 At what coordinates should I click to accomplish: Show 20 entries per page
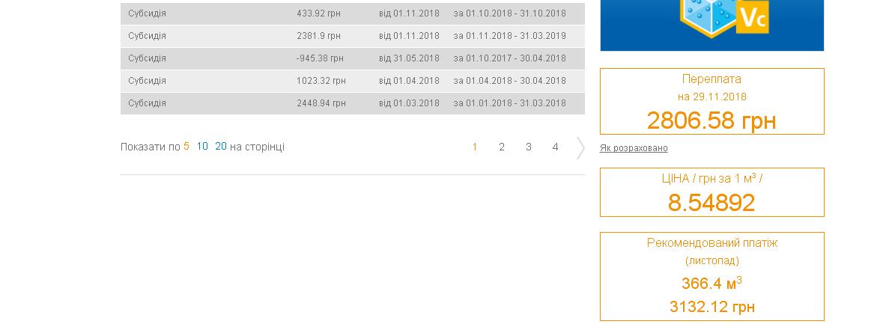[221, 147]
